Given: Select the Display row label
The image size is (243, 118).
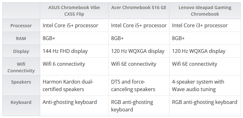Looking at the screenshot, I should (21, 51).
